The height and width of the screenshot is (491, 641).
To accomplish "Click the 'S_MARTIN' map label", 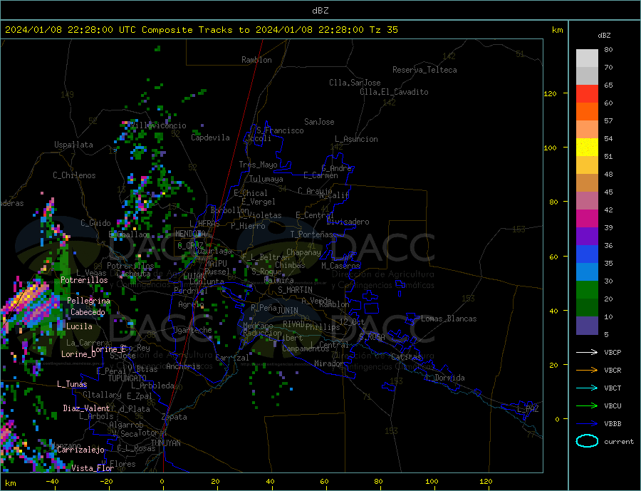I will point(295,290).
